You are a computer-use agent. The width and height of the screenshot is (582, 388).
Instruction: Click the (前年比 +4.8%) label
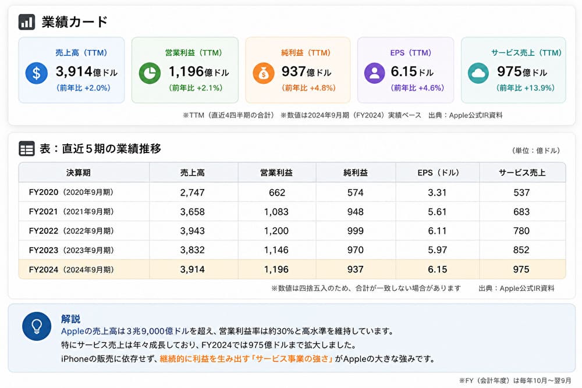coord(308,88)
